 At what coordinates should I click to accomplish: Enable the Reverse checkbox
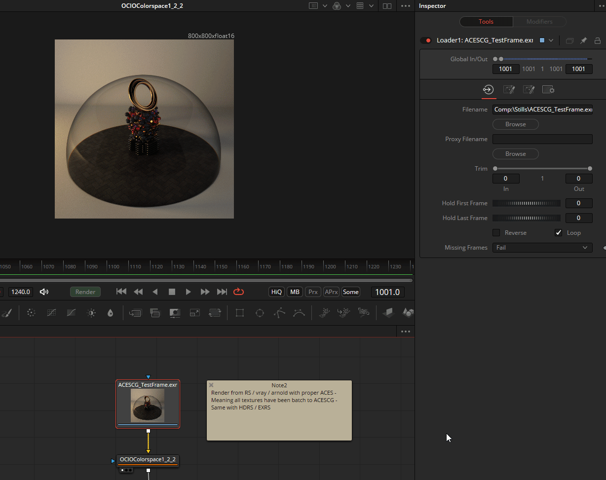pyautogui.click(x=496, y=233)
